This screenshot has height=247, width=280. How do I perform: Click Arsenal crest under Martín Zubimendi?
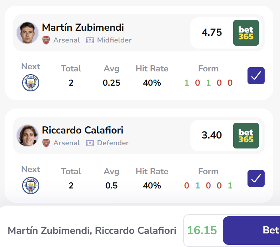pyautogui.click(x=46, y=40)
